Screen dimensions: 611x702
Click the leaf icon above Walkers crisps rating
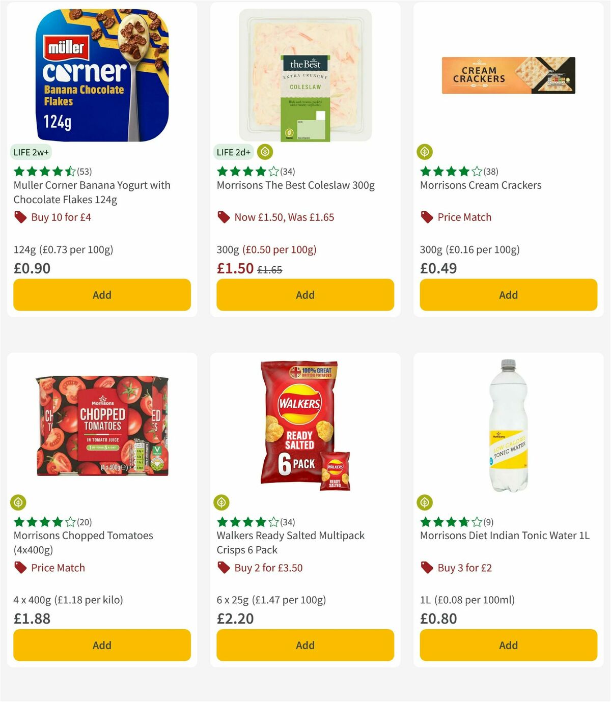pos(221,502)
